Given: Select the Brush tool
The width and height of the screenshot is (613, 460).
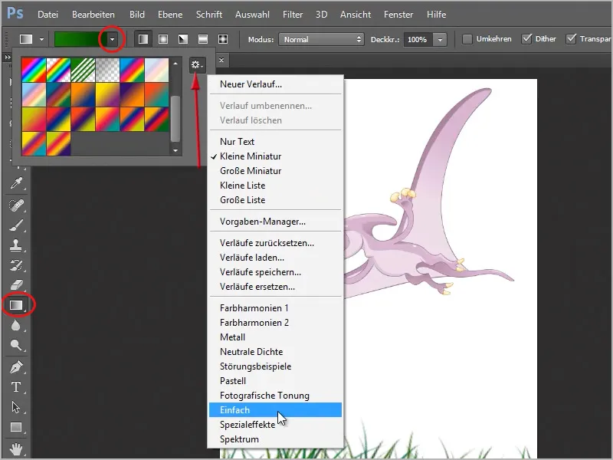Looking at the screenshot, I should [x=16, y=225].
